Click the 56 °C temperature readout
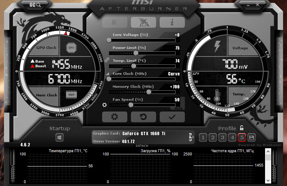The width and height of the screenshot is (287, 186). tap(236, 79)
